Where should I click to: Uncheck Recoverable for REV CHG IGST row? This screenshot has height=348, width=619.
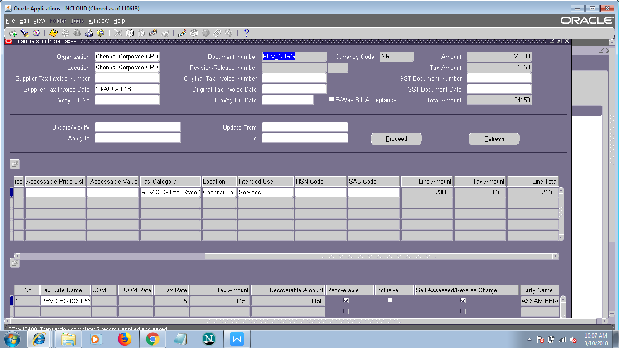coord(346,300)
